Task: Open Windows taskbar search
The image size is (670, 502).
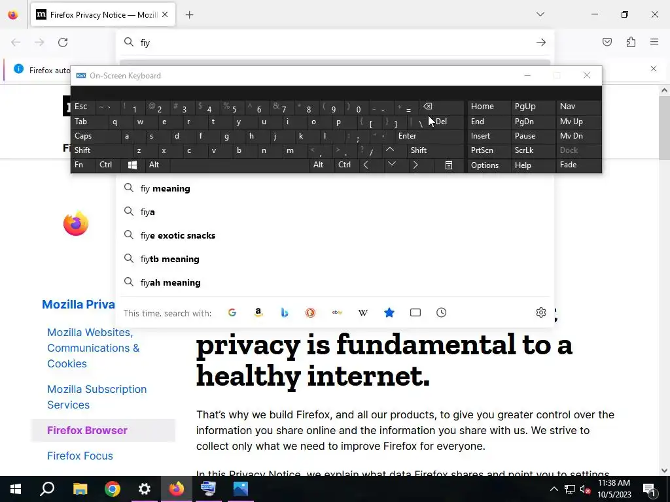Action: pos(47,489)
